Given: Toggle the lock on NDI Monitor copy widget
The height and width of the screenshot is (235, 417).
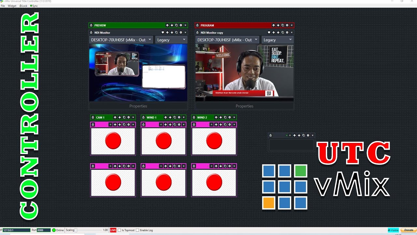Looking at the screenshot, I should (197, 32).
